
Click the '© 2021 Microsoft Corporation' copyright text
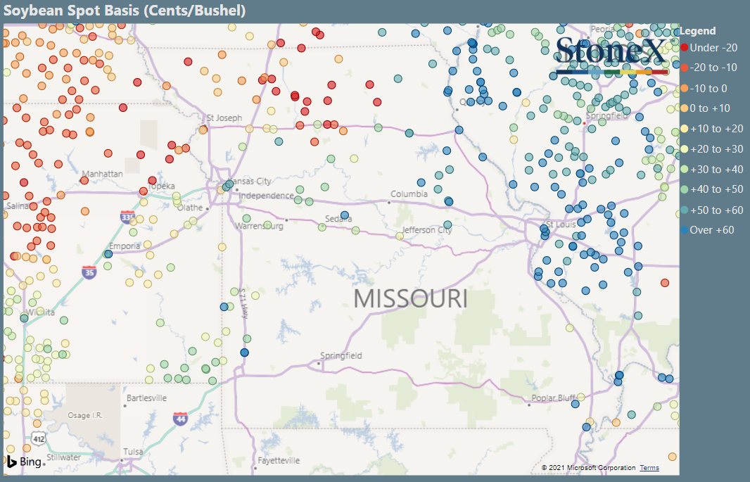[588, 468]
